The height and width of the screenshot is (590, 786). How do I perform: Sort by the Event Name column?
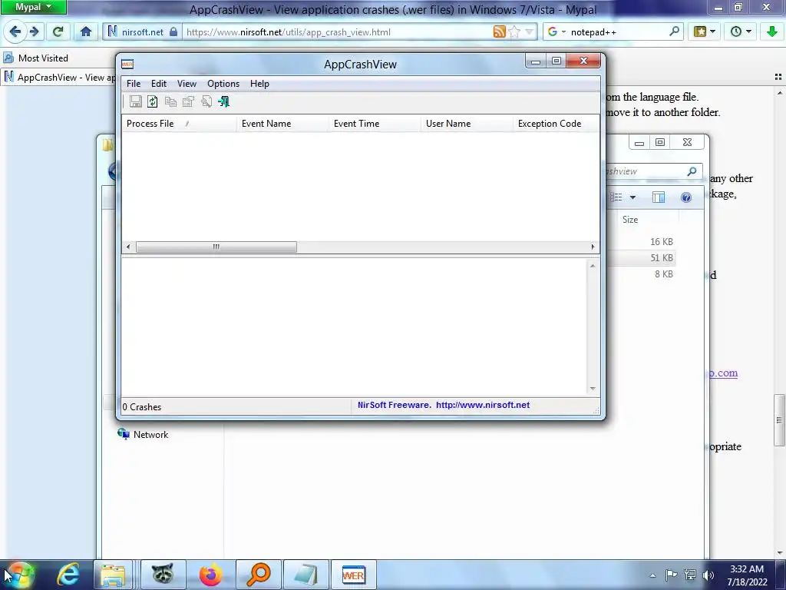coord(282,124)
